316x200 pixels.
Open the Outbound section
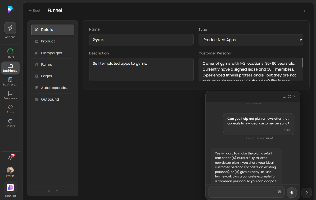(x=50, y=99)
